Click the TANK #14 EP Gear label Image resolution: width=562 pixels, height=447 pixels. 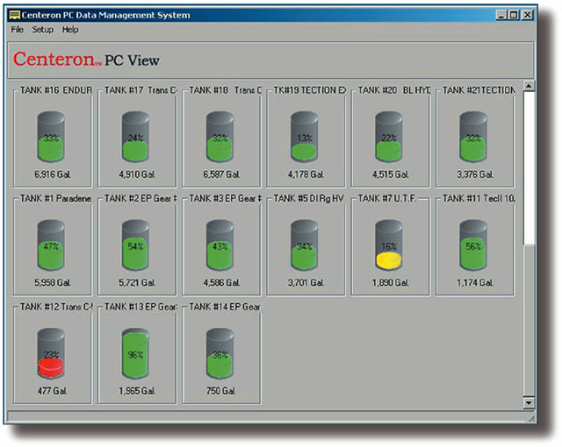point(225,307)
